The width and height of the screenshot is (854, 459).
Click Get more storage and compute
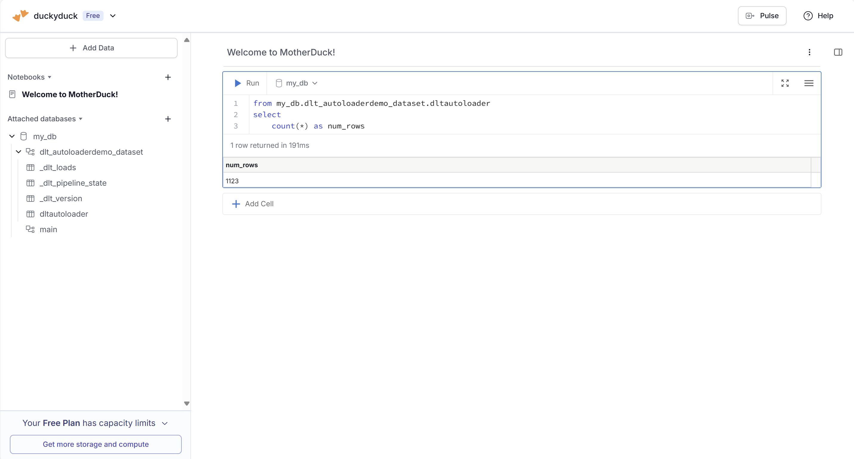click(96, 444)
